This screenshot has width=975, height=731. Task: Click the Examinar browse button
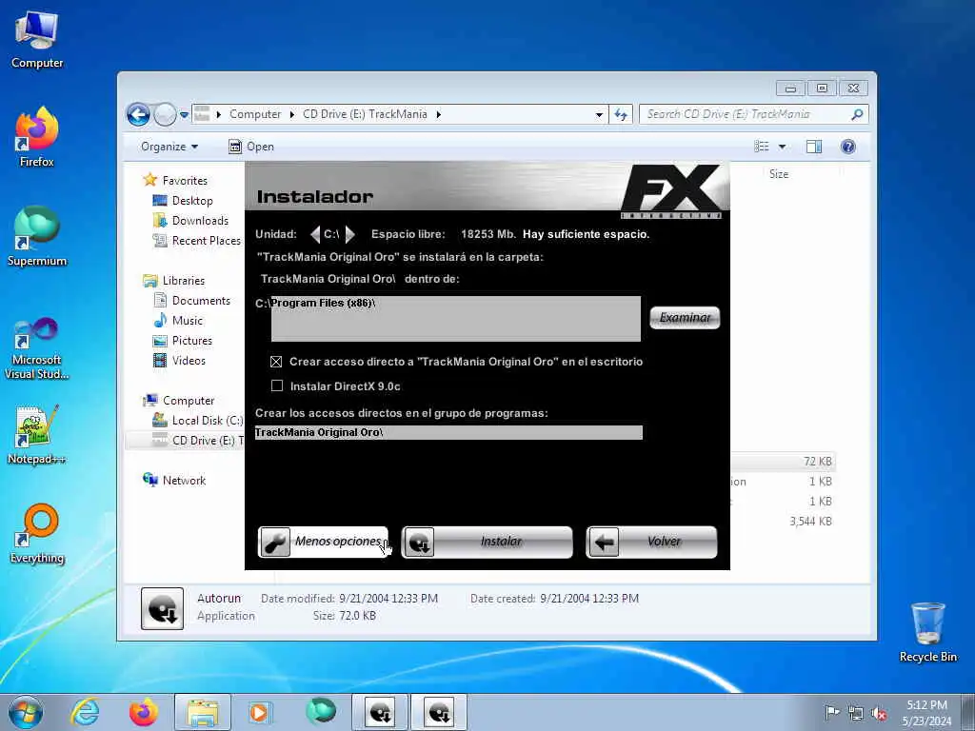pos(685,318)
